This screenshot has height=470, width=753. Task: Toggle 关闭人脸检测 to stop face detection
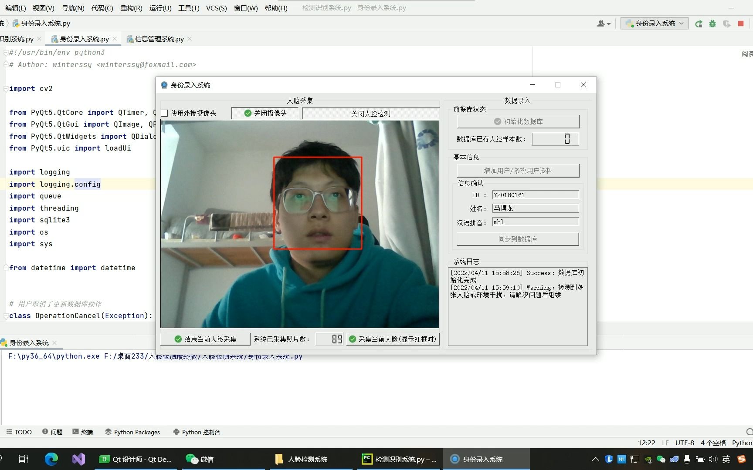(x=370, y=113)
